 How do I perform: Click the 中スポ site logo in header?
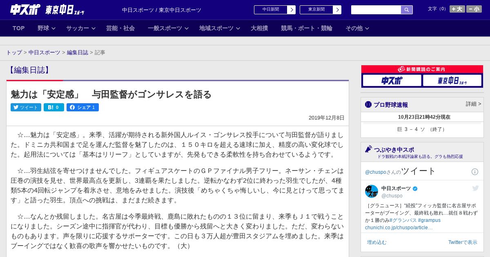point(25,9)
